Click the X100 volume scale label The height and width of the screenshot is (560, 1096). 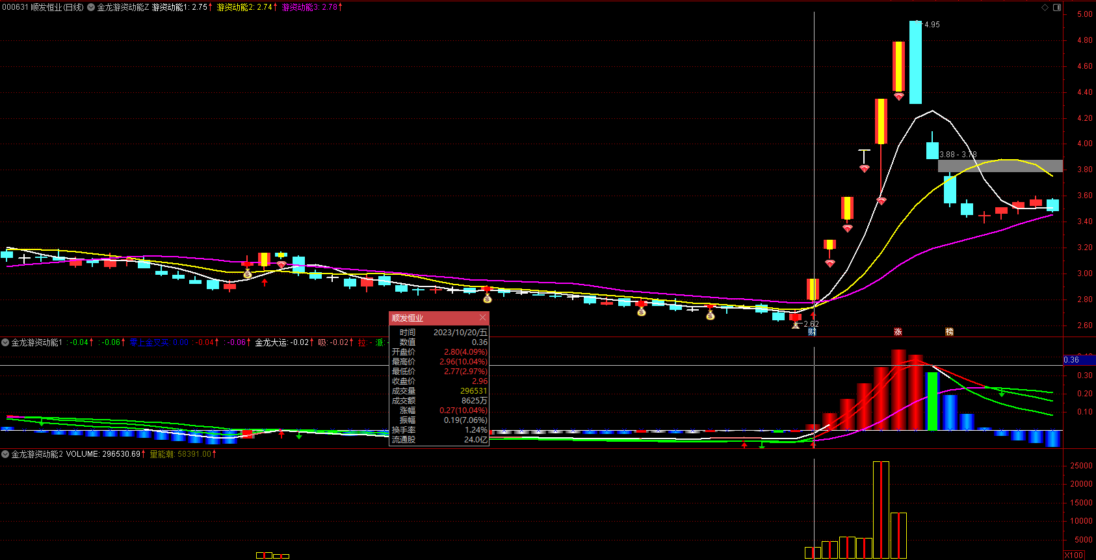pyautogui.click(x=1074, y=555)
